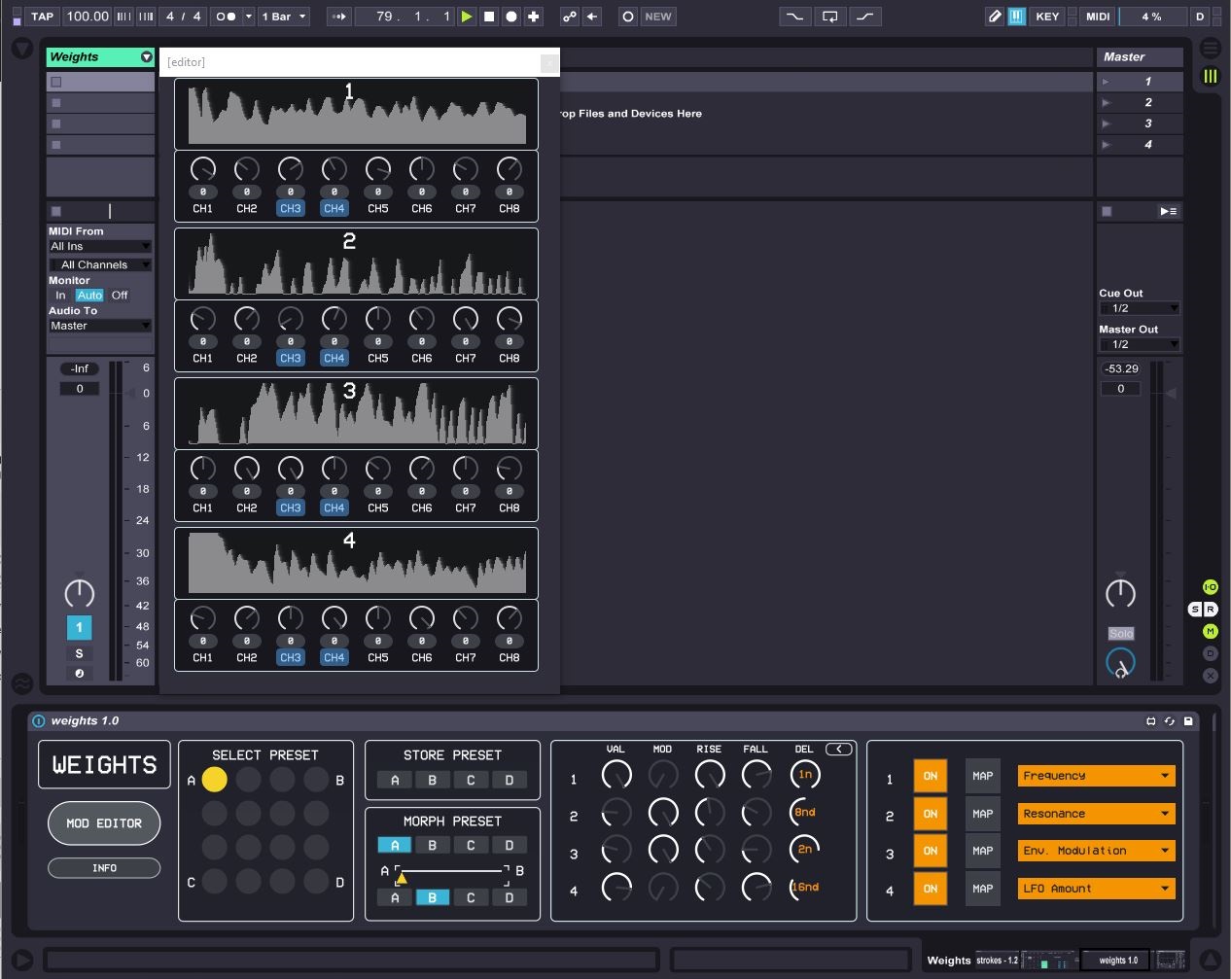The width and height of the screenshot is (1231, 979).
Task: Turn off modulation slot 1 ON toggle
Action: click(930, 776)
